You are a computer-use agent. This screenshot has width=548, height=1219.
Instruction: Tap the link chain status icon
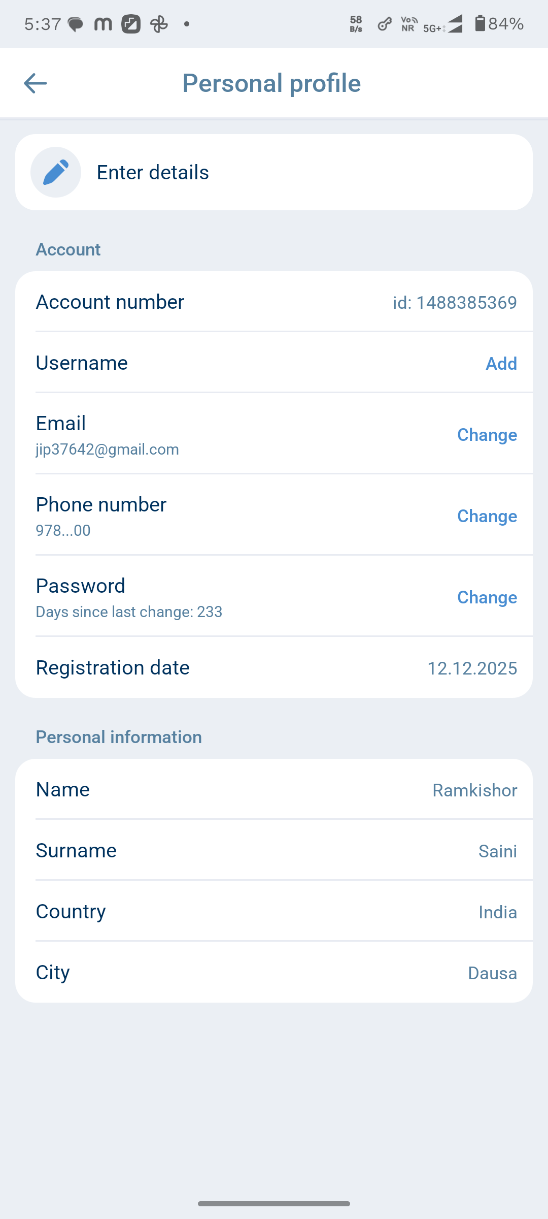pyautogui.click(x=385, y=24)
